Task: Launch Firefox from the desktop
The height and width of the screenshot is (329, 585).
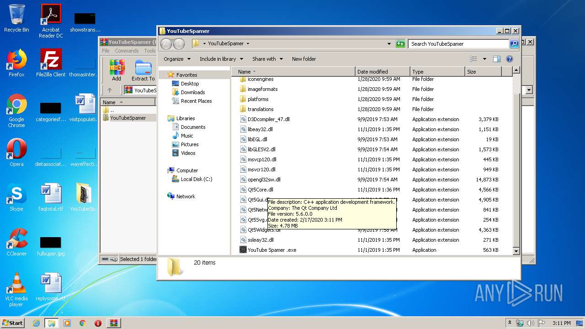Action: pyautogui.click(x=16, y=63)
